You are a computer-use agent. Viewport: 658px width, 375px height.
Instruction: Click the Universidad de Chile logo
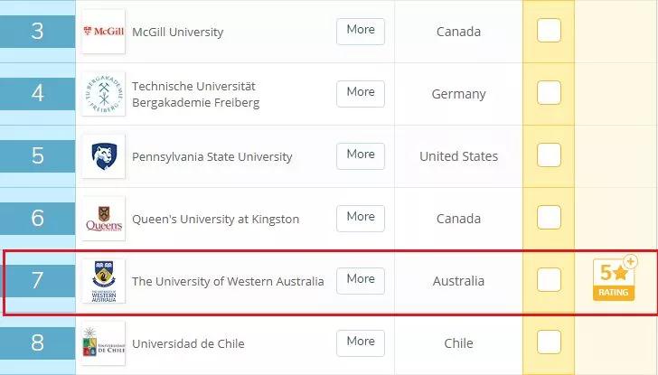coord(104,343)
